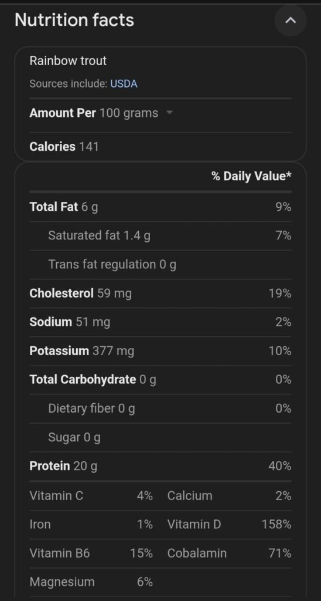Screen dimensions: 321x601
Task: Click the Sodium 51 mg row
Action: click(x=160, y=322)
